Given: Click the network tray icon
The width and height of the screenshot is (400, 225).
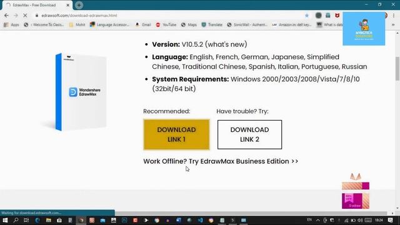Looking at the screenshot, I should 346,220.
